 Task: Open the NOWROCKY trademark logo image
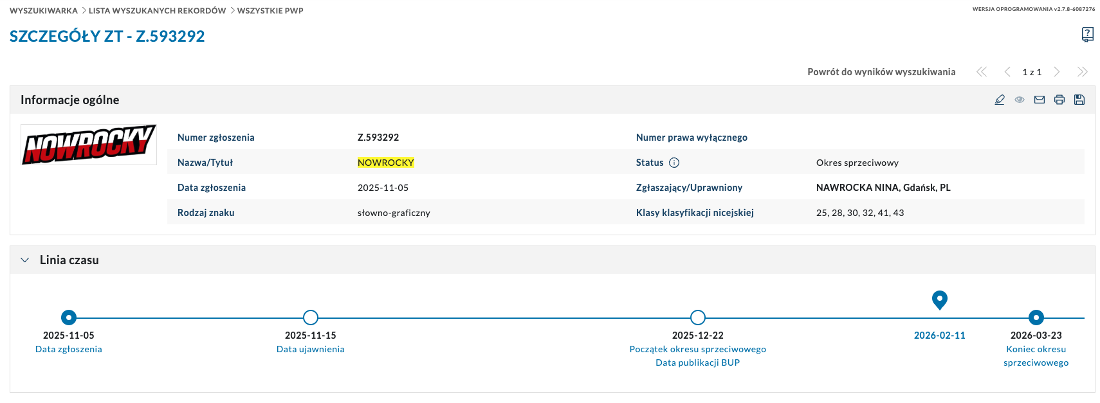pos(89,144)
